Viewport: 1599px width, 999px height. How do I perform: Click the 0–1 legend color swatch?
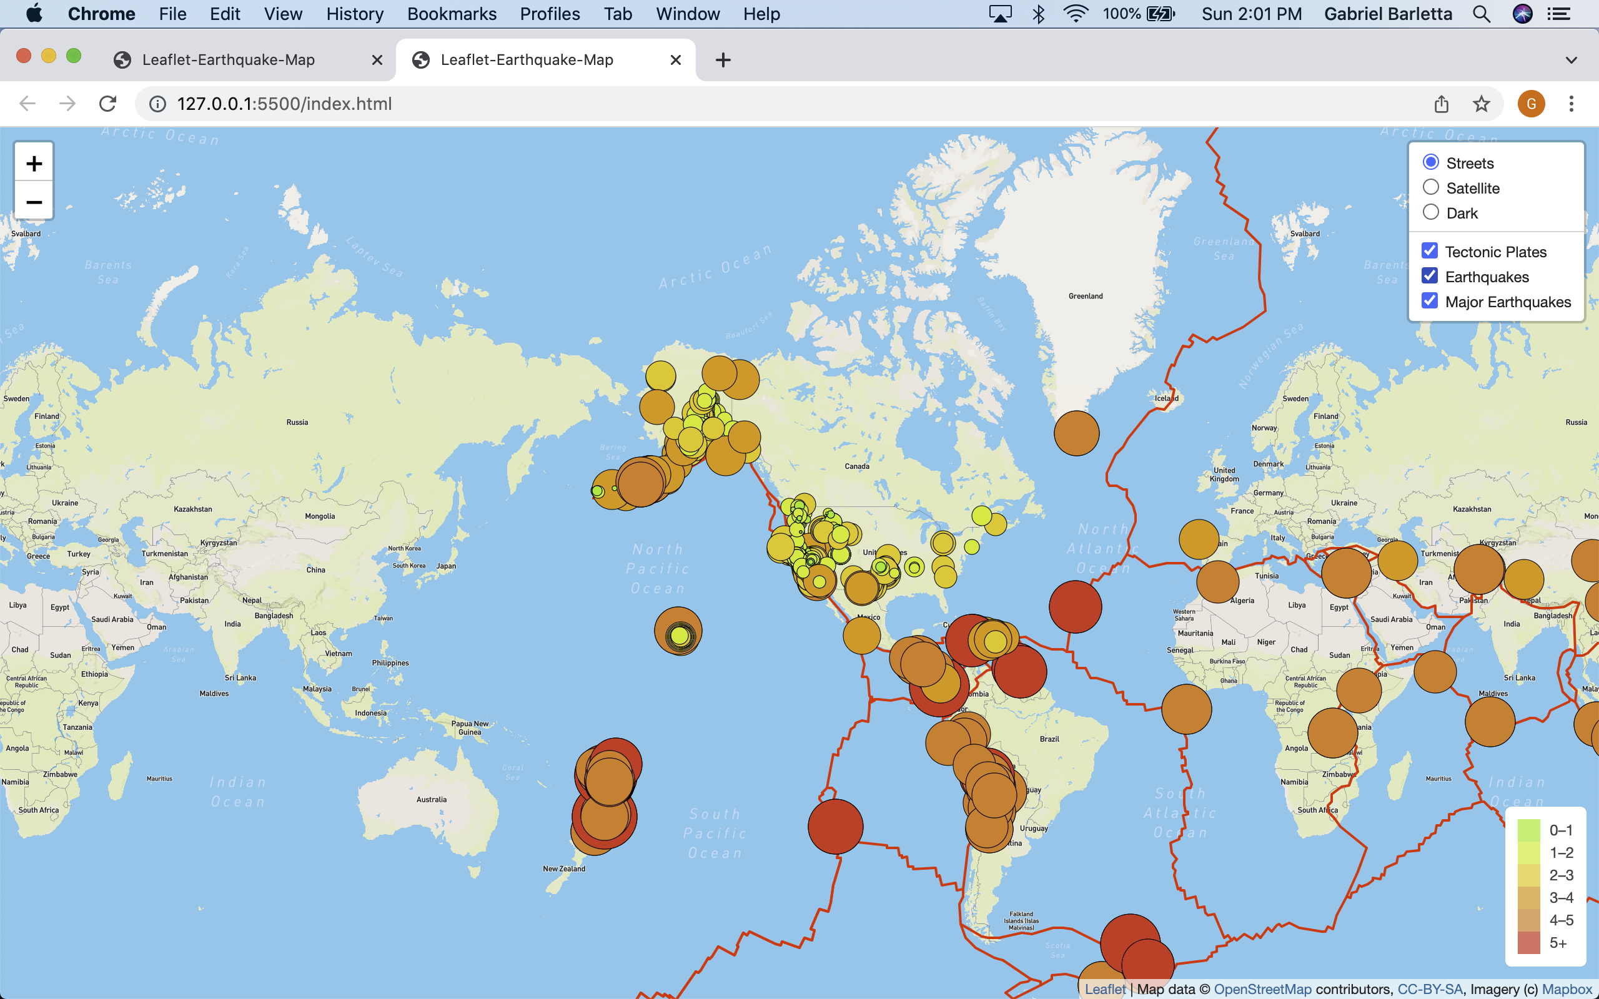[1528, 830]
